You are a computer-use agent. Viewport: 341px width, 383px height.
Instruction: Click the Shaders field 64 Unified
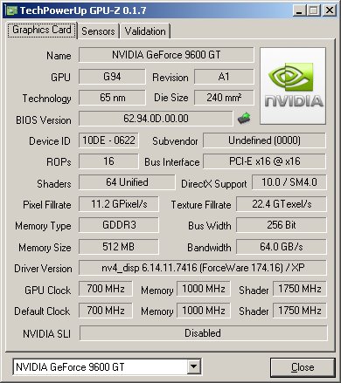[127, 182]
